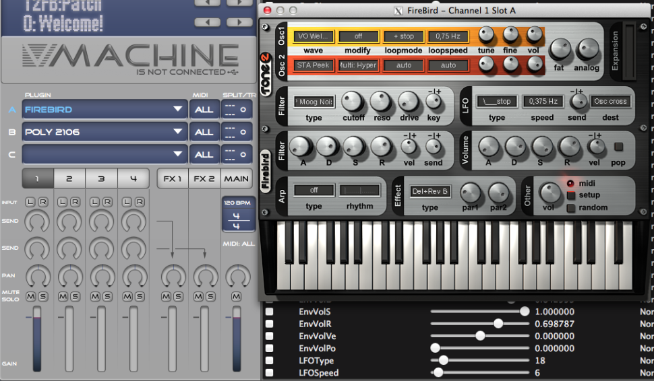Click the analog knob in FireBird
Viewport: 654px width, 381px height.
pos(587,50)
